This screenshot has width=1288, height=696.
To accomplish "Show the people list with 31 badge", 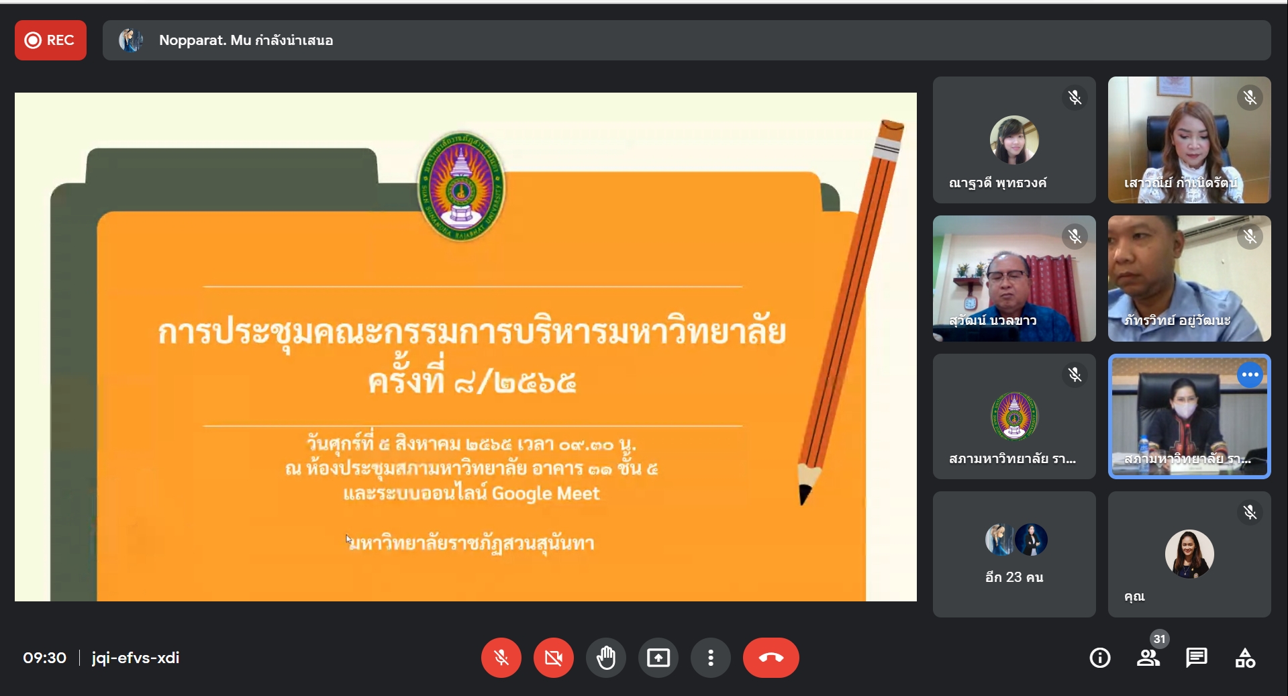I will [1148, 658].
